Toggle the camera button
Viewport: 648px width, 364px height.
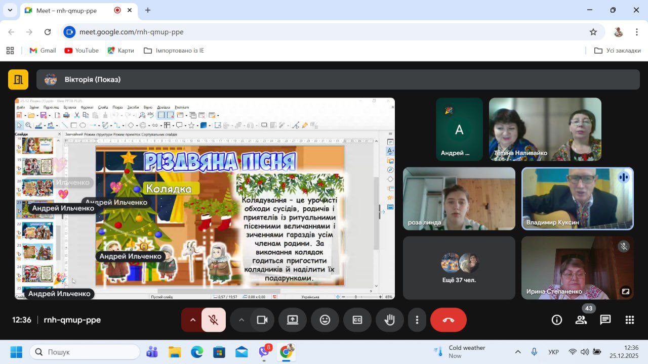tap(262, 320)
